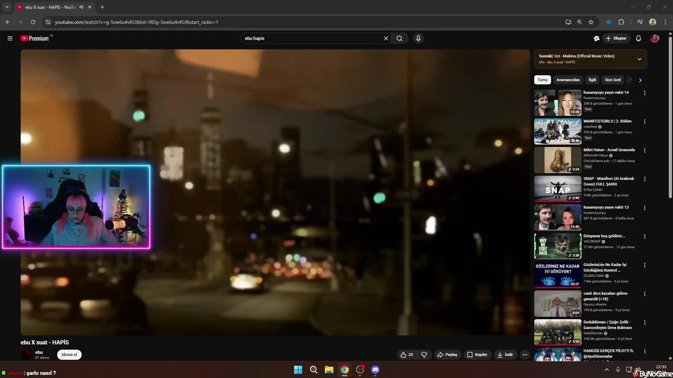Open ebu channel name link
This screenshot has width=673, height=378.
39,352
